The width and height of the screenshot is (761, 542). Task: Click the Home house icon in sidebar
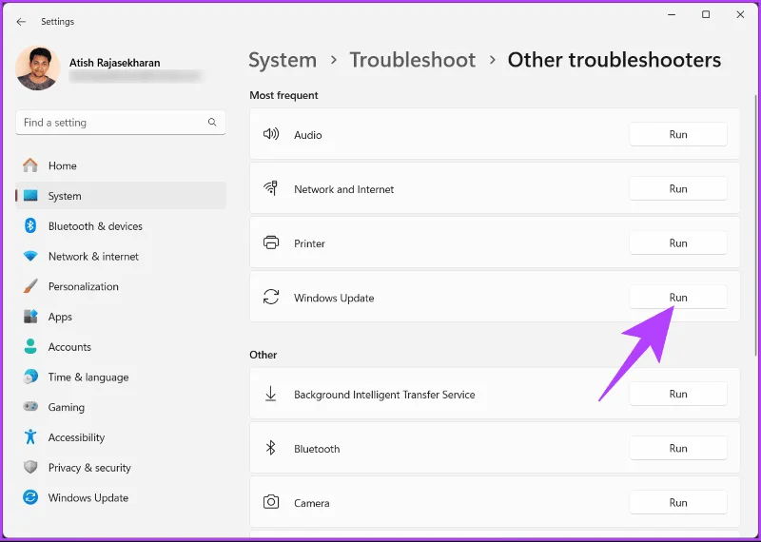tap(30, 165)
